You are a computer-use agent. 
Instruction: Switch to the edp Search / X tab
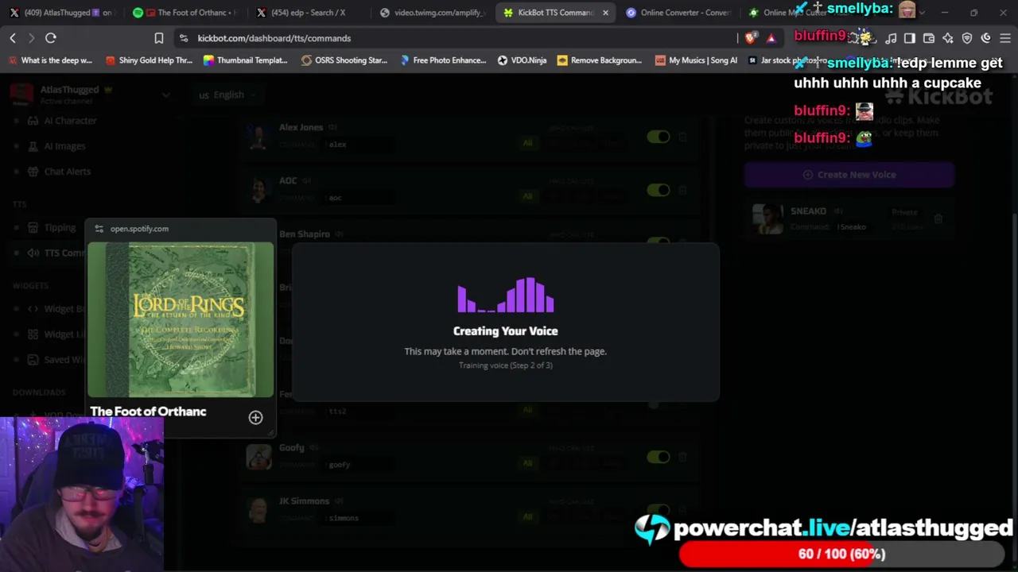pyautogui.click(x=309, y=13)
